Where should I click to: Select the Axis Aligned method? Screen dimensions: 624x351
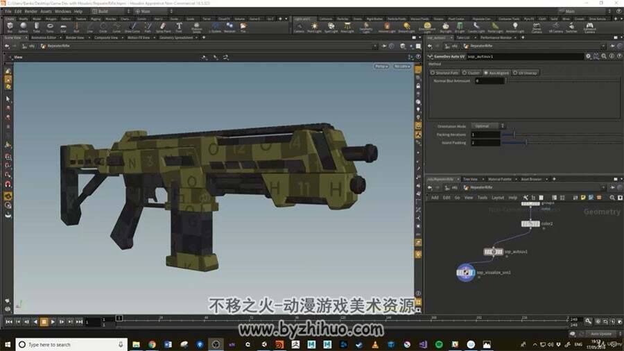click(x=496, y=73)
